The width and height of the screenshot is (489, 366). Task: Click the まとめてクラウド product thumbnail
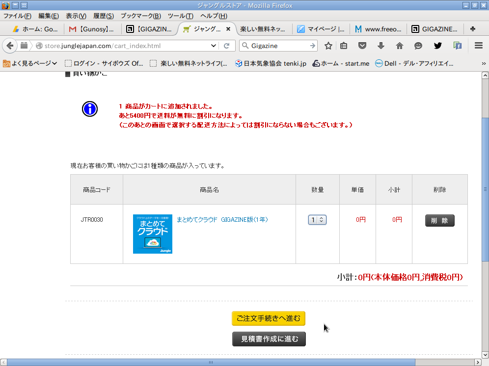(x=153, y=234)
